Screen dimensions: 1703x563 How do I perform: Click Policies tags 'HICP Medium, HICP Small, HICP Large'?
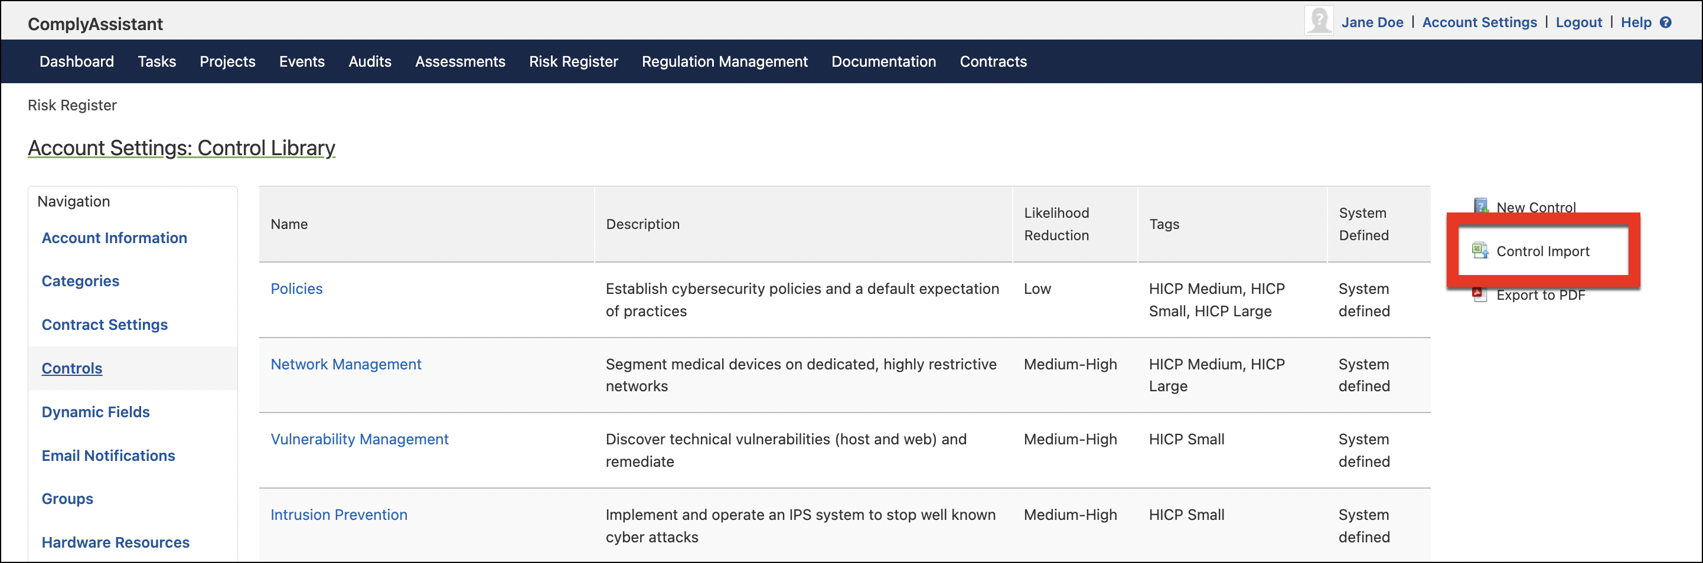[1216, 300]
